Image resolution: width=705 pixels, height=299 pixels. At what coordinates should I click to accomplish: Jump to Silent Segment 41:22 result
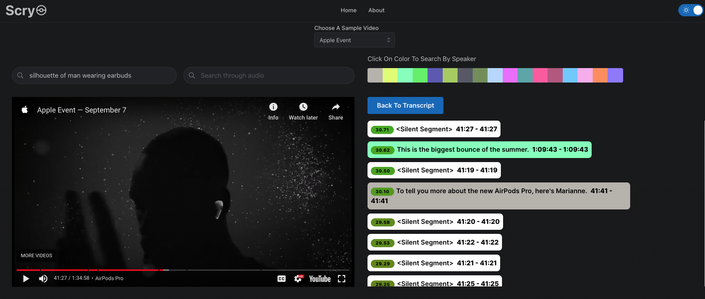pyautogui.click(x=435, y=242)
